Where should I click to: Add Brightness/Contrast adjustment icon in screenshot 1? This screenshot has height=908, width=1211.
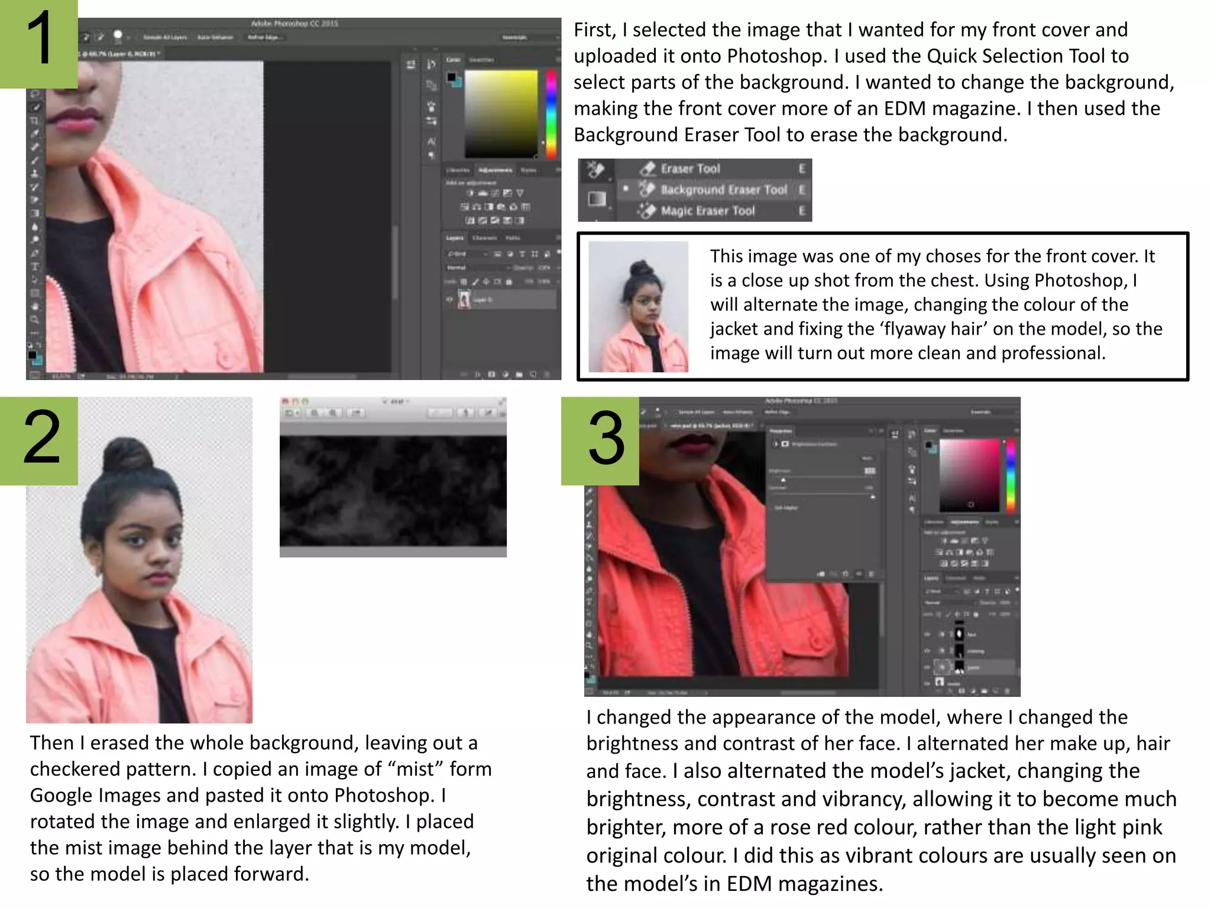click(x=471, y=193)
